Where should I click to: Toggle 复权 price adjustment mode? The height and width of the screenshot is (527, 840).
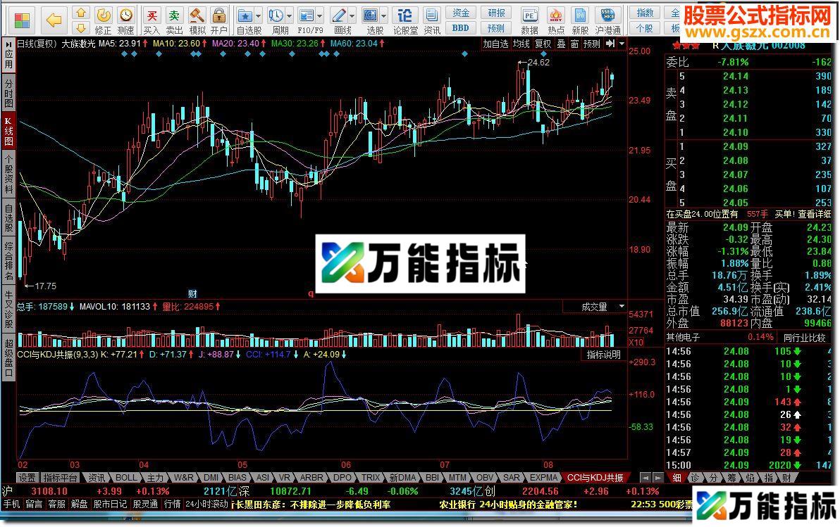pyautogui.click(x=543, y=44)
